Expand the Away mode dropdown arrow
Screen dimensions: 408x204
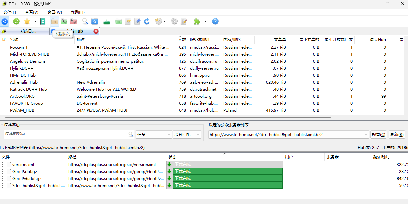164,21
